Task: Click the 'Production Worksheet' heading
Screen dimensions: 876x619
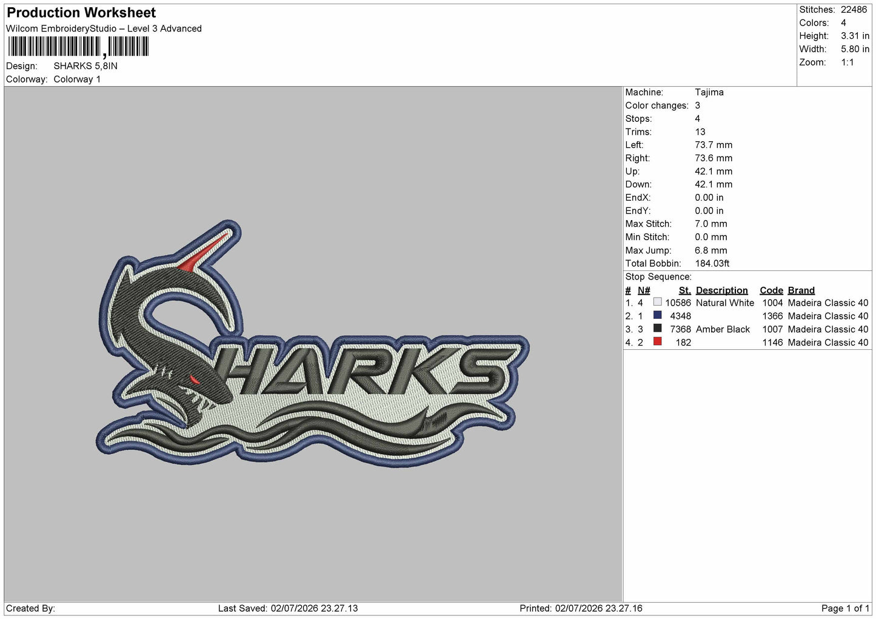Action: click(81, 13)
